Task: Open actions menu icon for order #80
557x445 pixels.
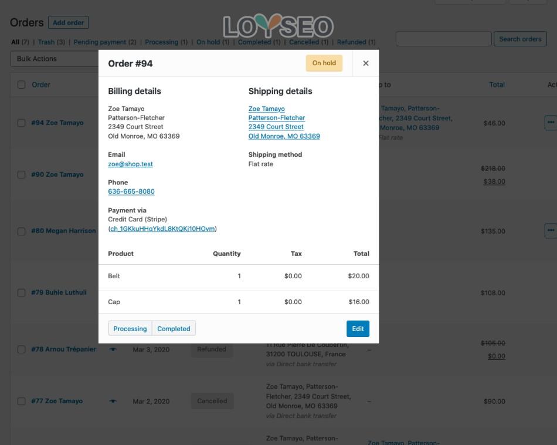Action: 551,231
